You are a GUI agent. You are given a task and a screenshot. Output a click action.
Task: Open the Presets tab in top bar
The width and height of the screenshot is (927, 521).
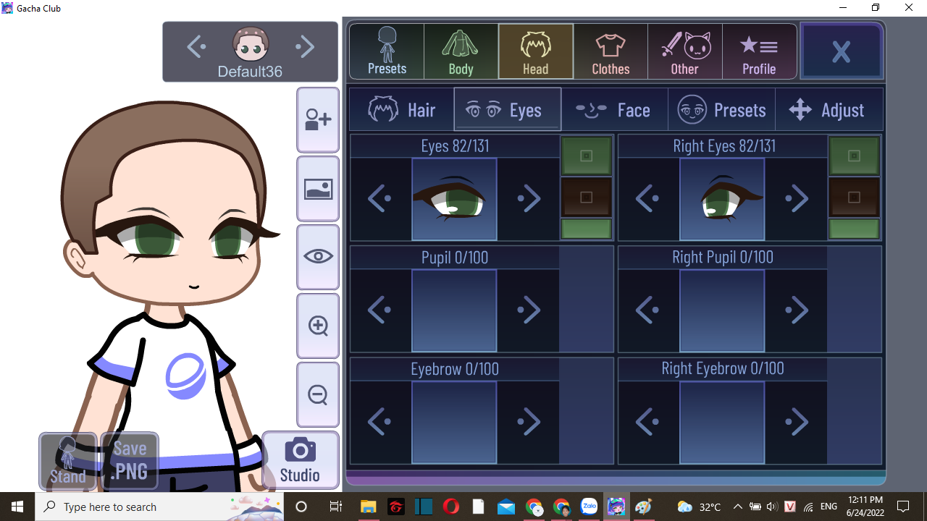[x=387, y=51]
